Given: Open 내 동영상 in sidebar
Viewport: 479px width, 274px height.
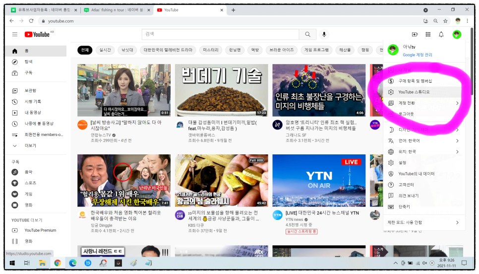Looking at the screenshot, I should (36, 113).
